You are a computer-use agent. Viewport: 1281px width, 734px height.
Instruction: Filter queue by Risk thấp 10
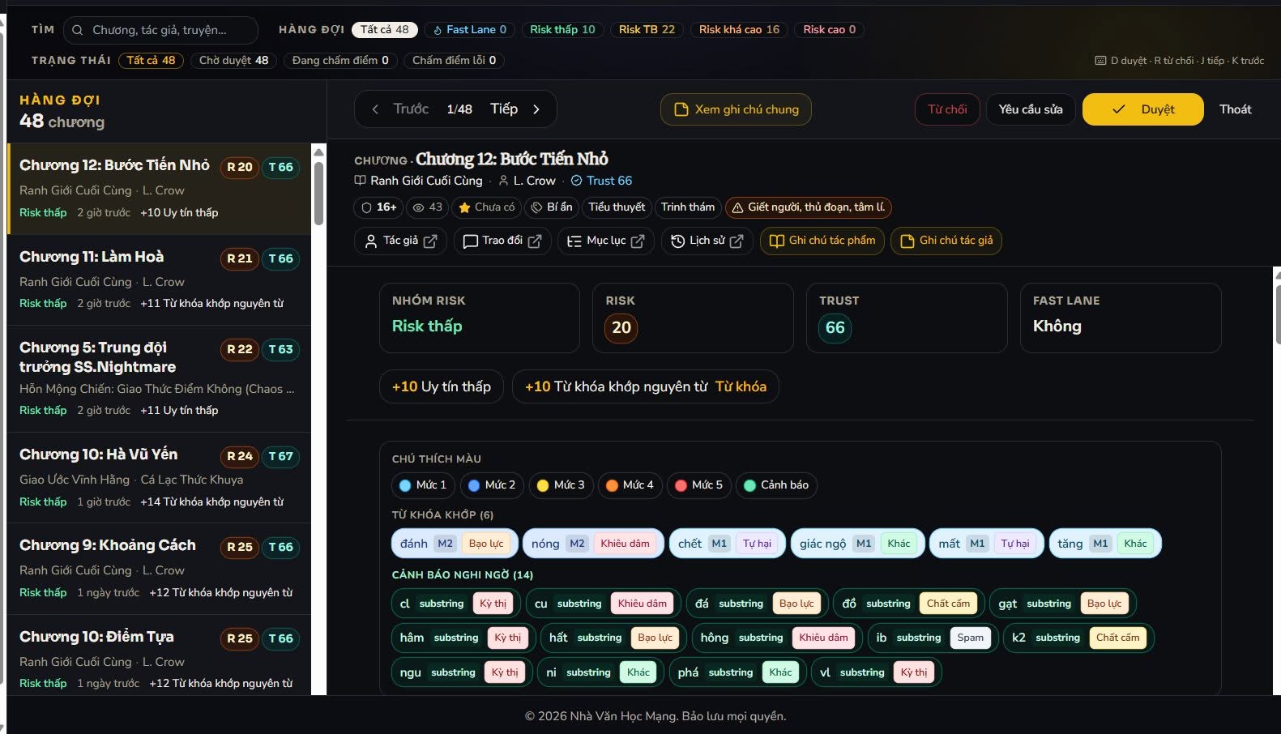point(562,30)
